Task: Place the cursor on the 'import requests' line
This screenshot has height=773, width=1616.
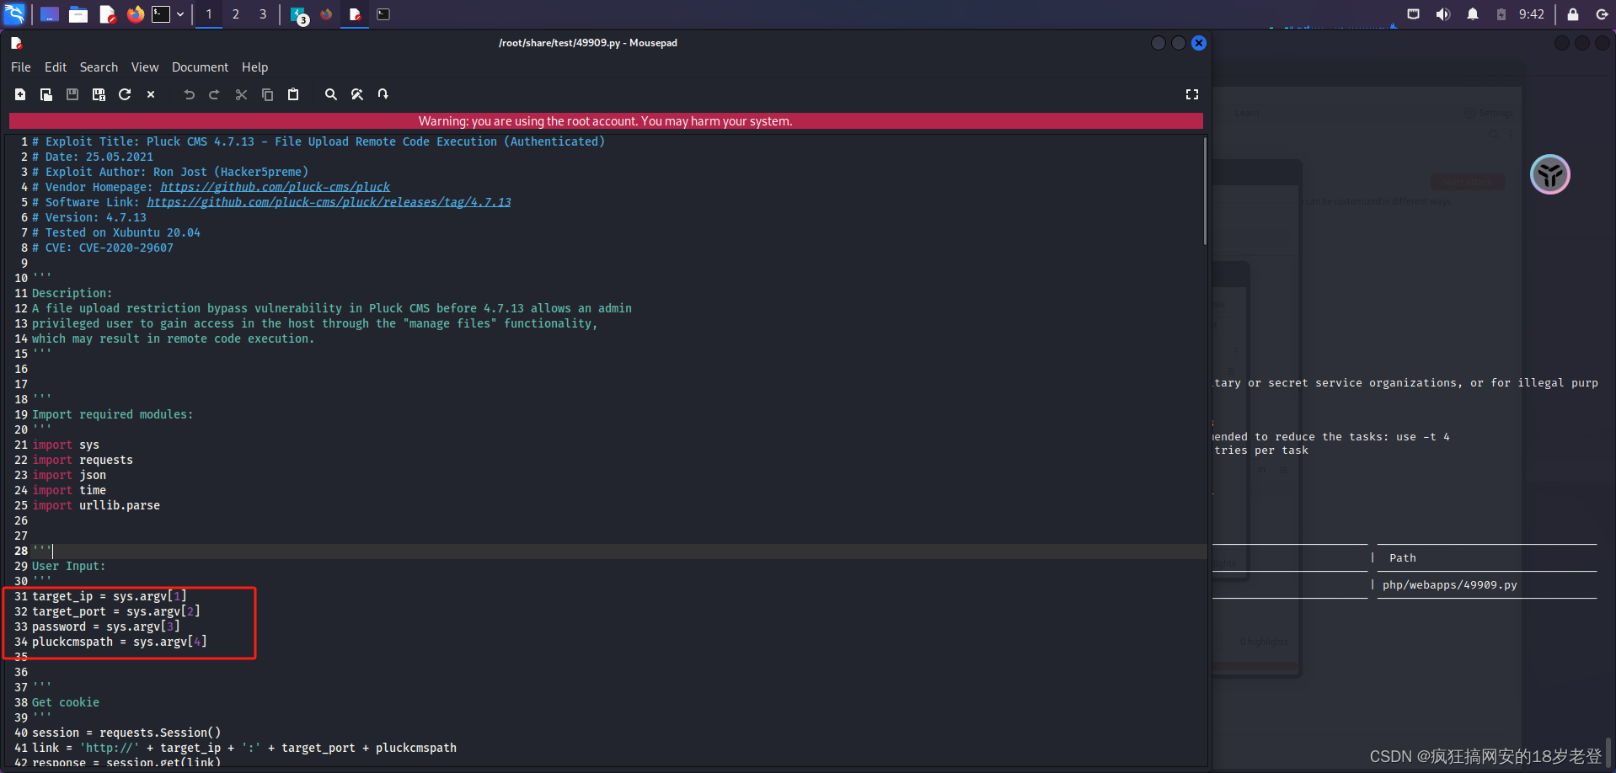Action: [83, 460]
